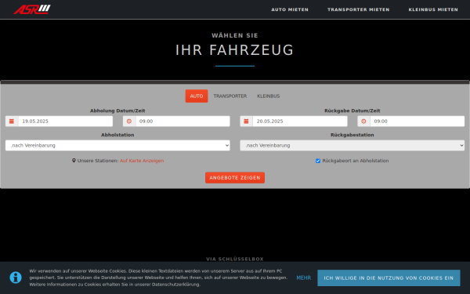Follow the Auf Karte Anzeigen link
Viewport: 470px width, 294px height.
142,161
